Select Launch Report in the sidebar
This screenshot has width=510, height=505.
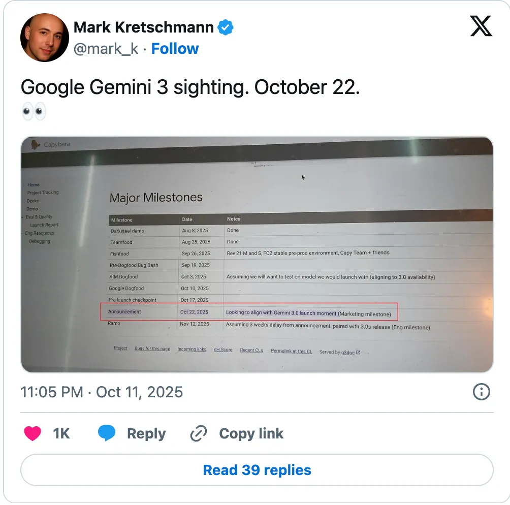click(x=44, y=225)
